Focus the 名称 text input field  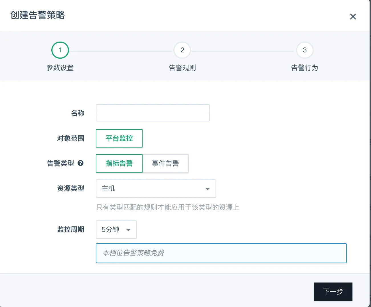153,113
